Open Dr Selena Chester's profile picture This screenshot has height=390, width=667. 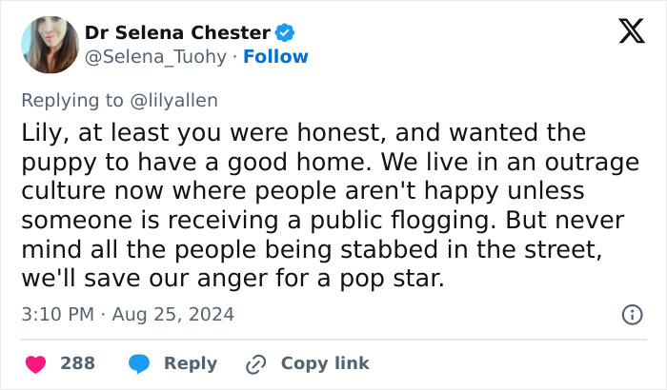point(48,44)
